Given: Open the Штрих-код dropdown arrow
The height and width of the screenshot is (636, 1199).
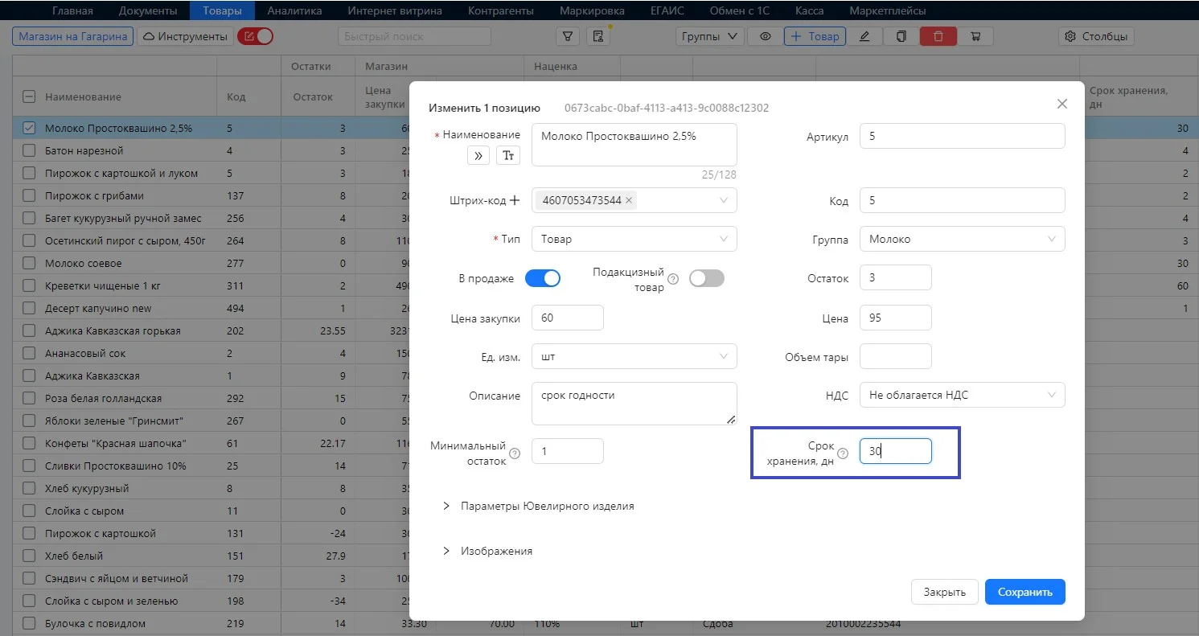Looking at the screenshot, I should (x=723, y=200).
